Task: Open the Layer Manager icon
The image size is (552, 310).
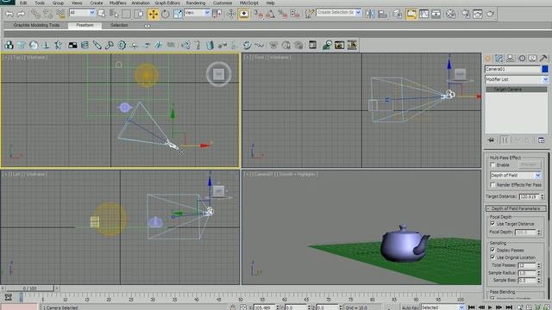Action: click(x=398, y=14)
